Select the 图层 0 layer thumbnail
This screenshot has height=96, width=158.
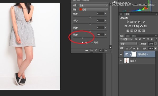[x=126, y=60]
